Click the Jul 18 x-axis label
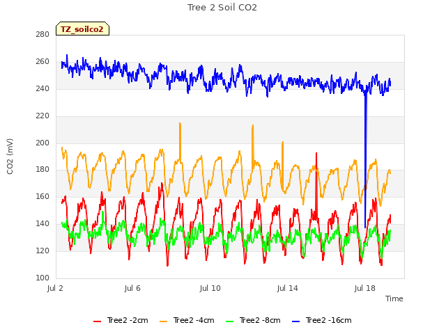 [365, 288]
